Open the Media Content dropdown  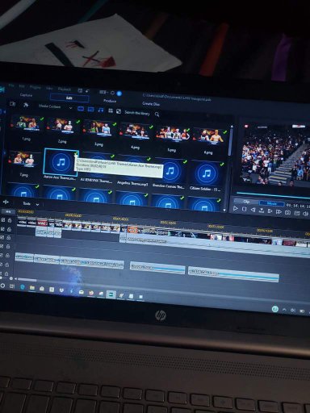[55, 107]
